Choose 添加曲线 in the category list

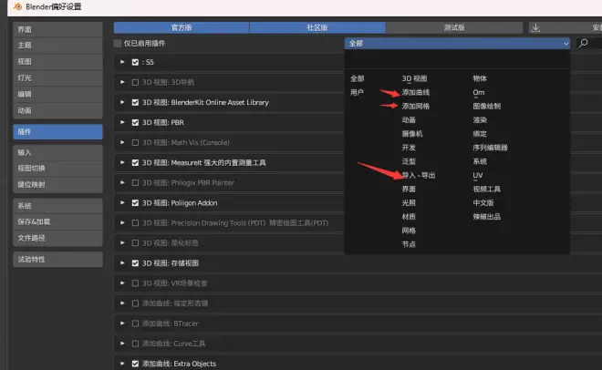(x=415, y=92)
